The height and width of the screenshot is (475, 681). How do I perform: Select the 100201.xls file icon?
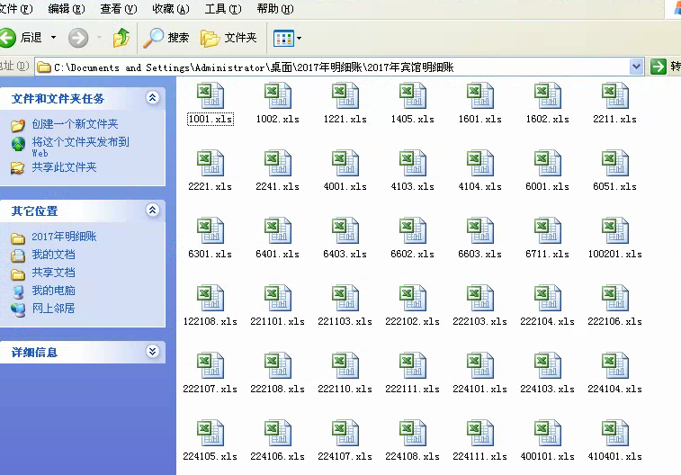[615, 230]
